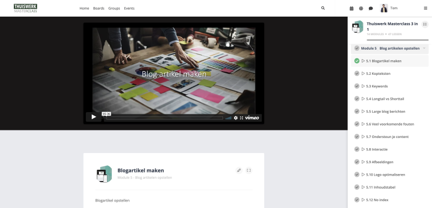The width and height of the screenshot is (432, 208).
Task: Seek along the video progress bar
Action: [165, 118]
